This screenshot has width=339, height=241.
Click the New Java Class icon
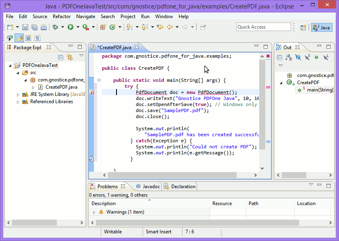[112, 27]
